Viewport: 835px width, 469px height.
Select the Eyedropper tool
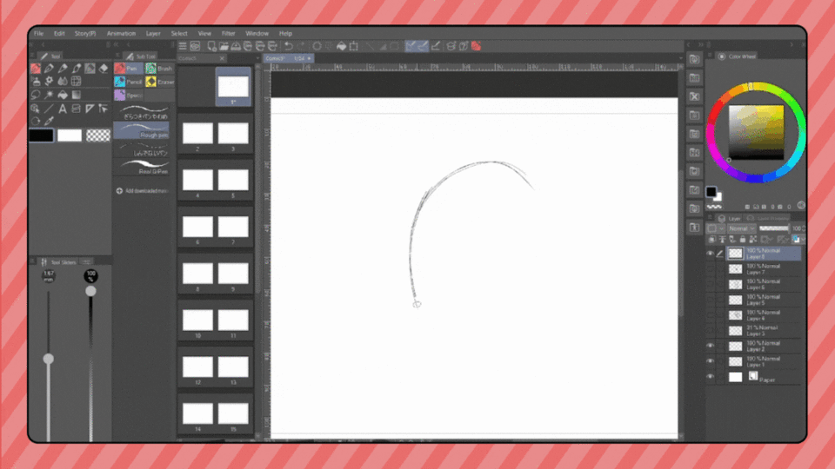49,122
